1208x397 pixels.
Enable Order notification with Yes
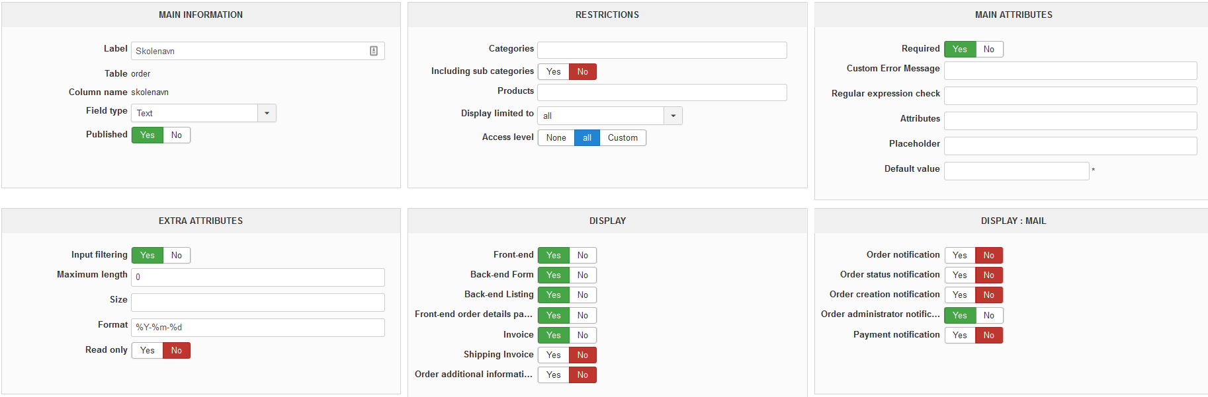[x=960, y=256]
